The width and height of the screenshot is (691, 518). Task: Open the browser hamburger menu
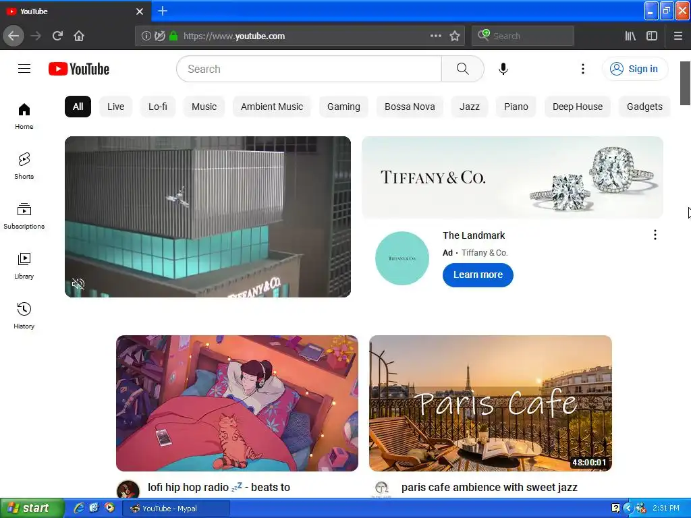[x=678, y=36]
